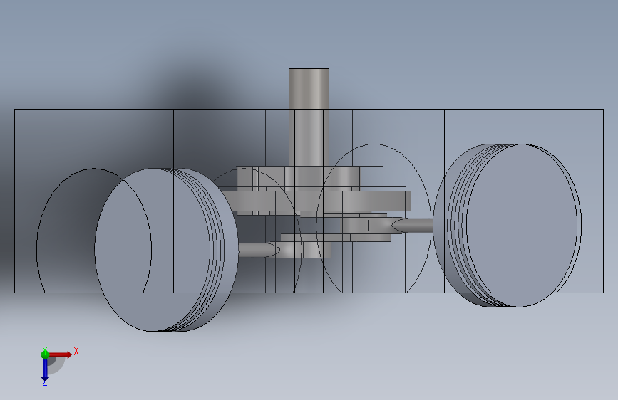Select the vertical crankshaft output shaft

(309, 117)
